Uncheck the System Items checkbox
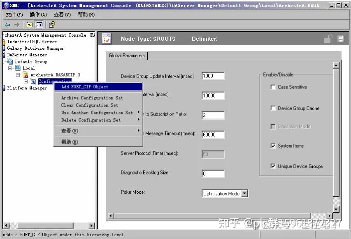The width and height of the screenshot is (351, 239). click(x=273, y=146)
